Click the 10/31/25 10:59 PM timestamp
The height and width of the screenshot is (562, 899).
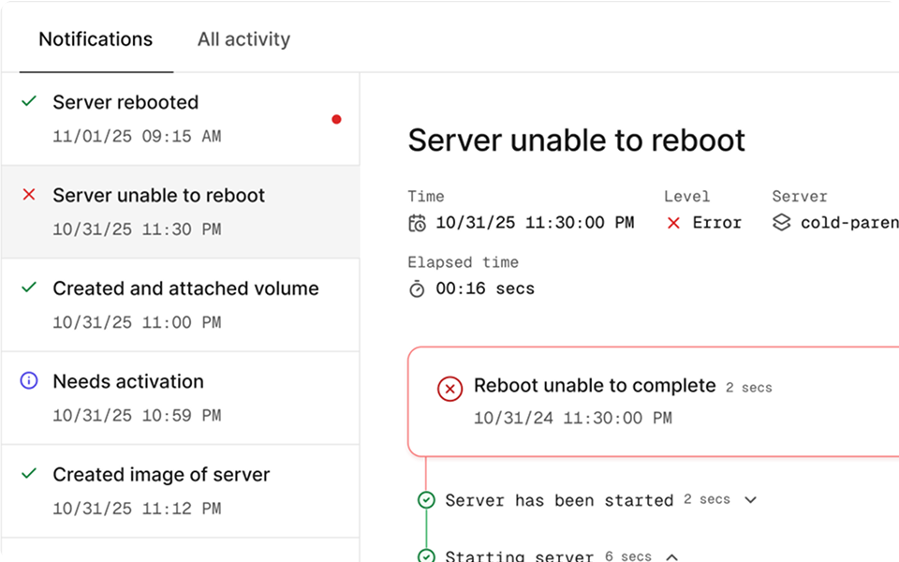coord(137,415)
